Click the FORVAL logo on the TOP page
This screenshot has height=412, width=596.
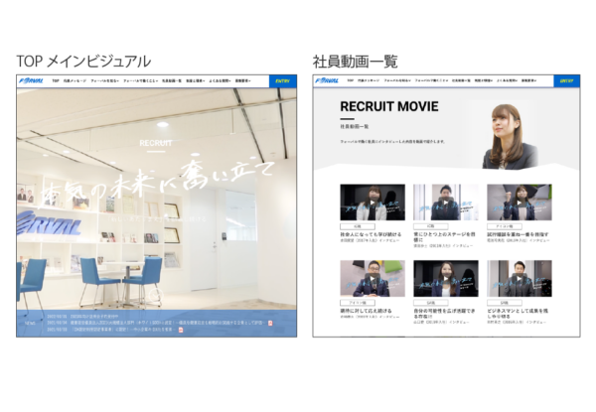[31, 80]
